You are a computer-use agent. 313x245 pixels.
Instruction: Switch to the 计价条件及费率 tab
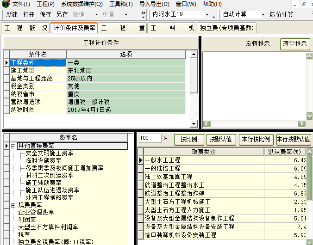(74, 28)
